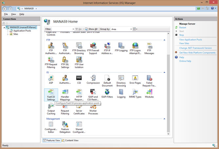The width and height of the screenshot is (219, 149).
Task: Open FTP User Isolation feature
Action: pyautogui.click(x=79, y=63)
